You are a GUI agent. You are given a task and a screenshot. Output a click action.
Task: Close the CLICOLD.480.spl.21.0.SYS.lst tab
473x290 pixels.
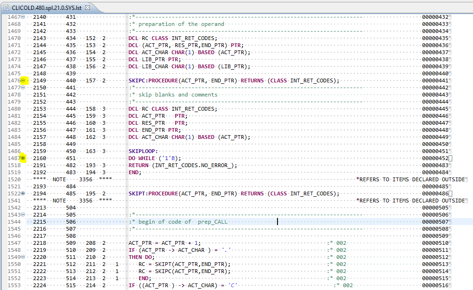coord(88,7)
